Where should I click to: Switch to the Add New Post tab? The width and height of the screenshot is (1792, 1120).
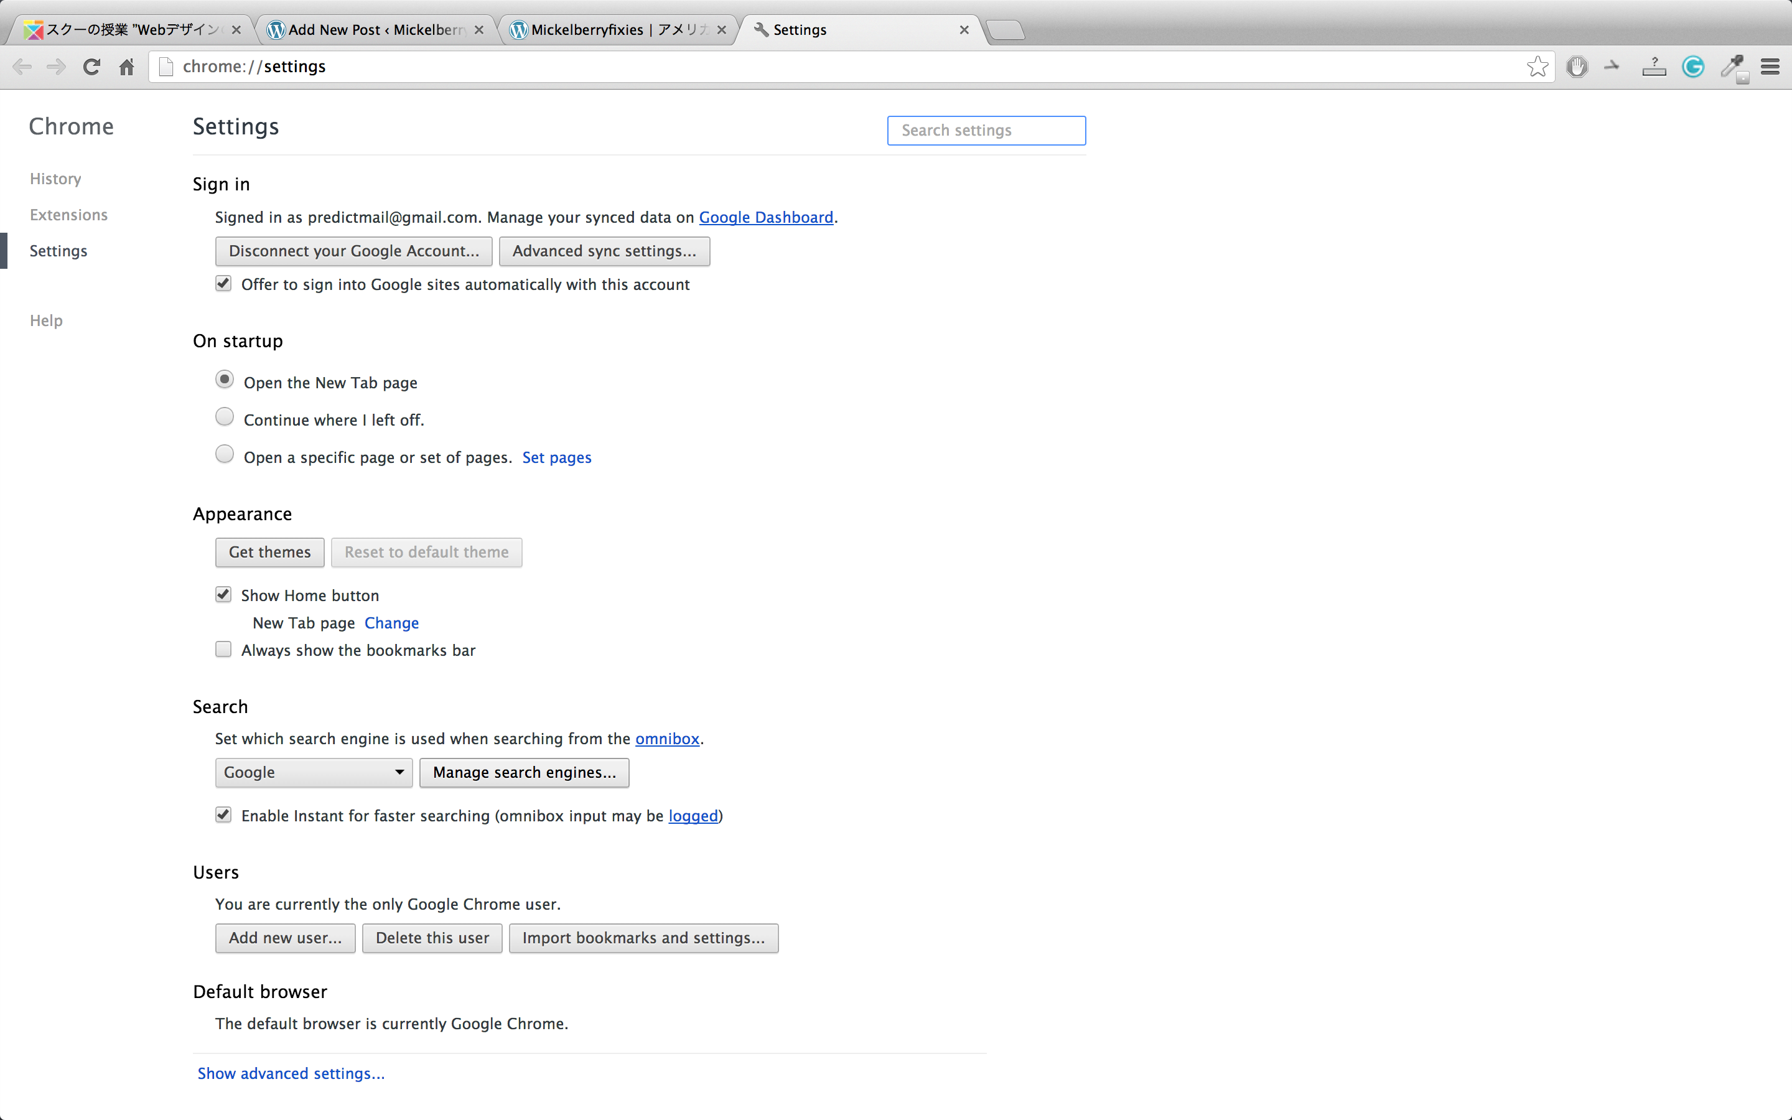pyautogui.click(x=375, y=30)
